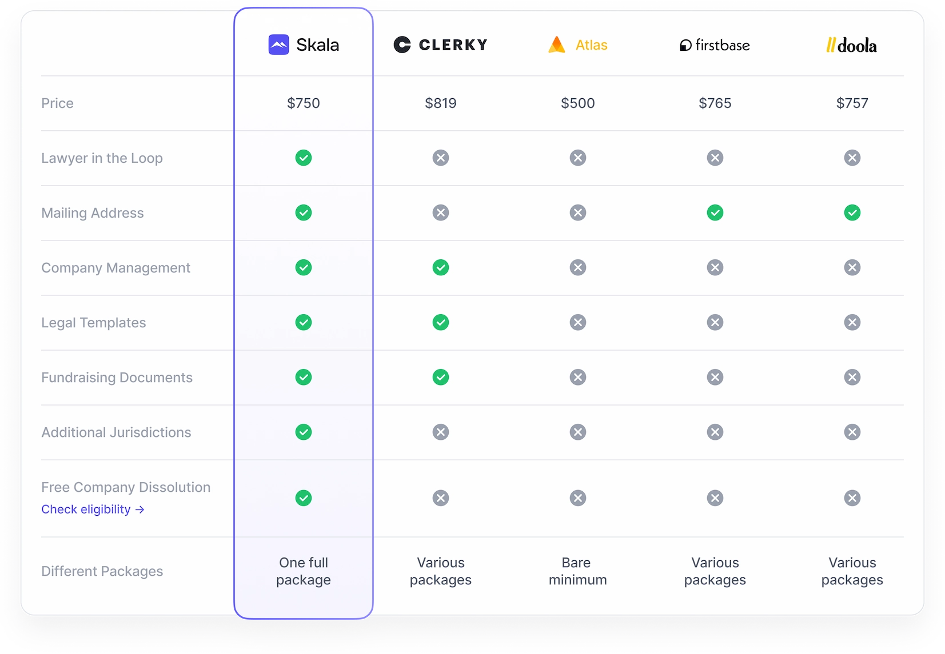Click Skala's Company Management checkmark
945x654 pixels.
pyautogui.click(x=304, y=267)
